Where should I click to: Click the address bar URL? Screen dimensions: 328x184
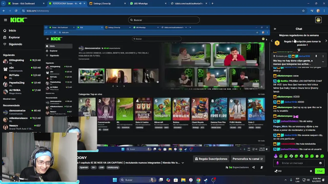click(x=38, y=11)
